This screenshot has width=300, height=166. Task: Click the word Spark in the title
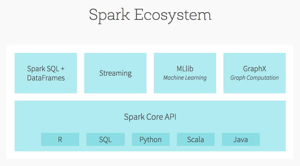[x=109, y=15]
